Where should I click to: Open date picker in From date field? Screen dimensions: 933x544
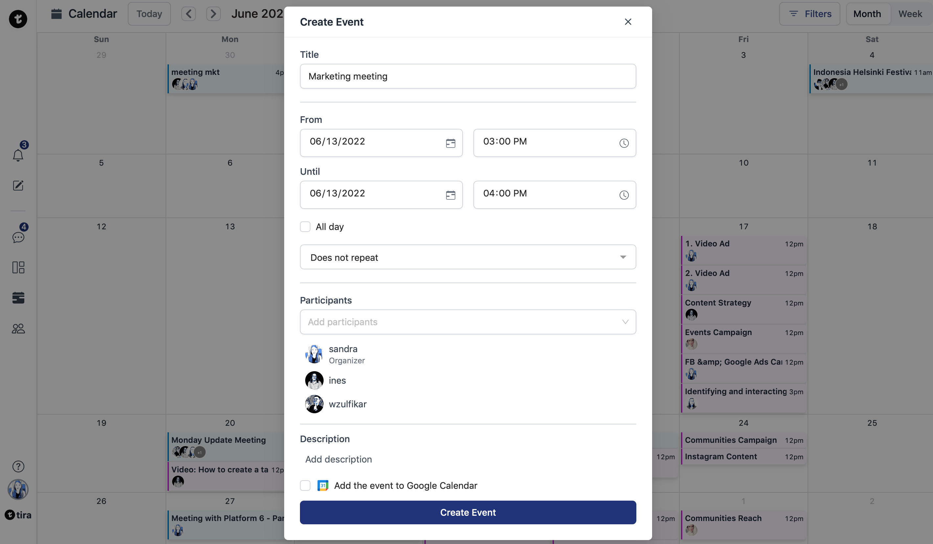coord(451,143)
